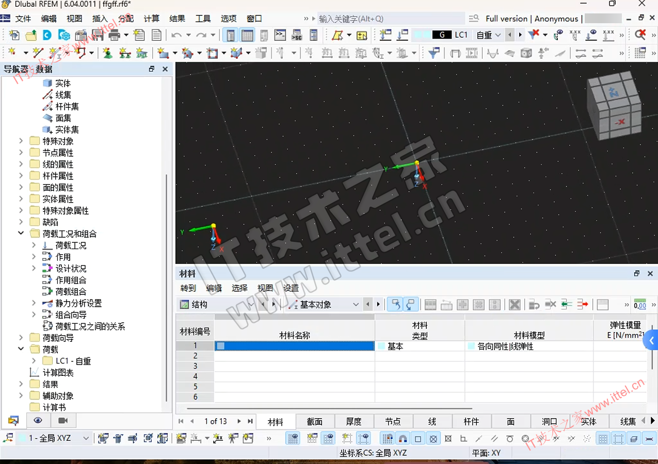Image resolution: width=658 pixels, height=464 pixels.
Task: Click the open model folder icon
Action: 31,36
